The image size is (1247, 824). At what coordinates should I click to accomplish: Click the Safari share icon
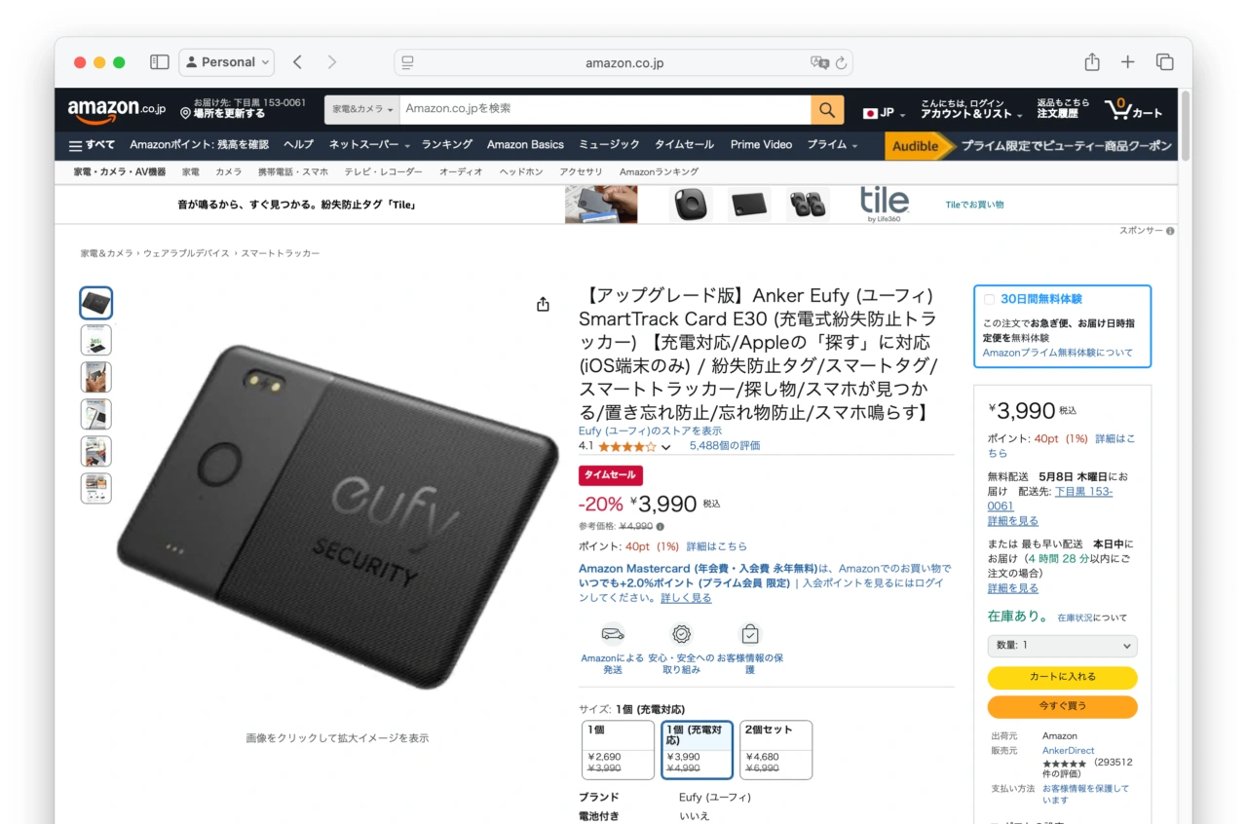(x=1092, y=62)
